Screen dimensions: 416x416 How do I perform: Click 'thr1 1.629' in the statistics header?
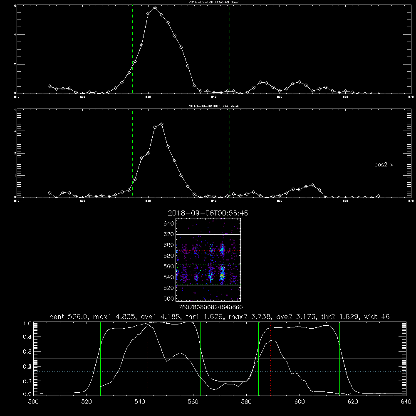tap(206, 317)
